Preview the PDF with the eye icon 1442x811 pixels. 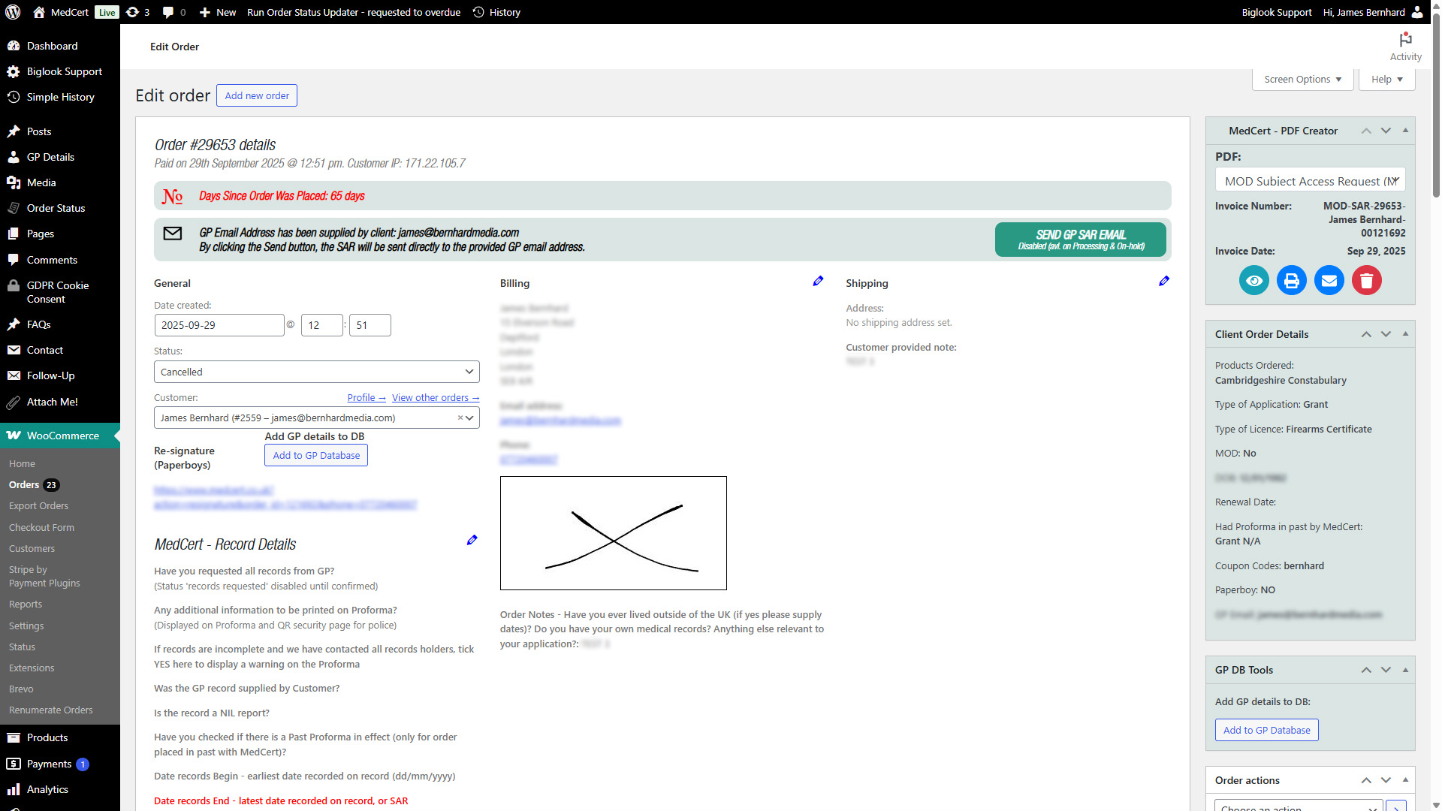tap(1254, 281)
